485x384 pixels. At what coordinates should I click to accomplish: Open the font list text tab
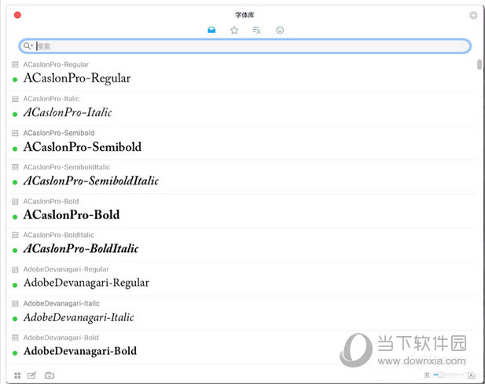256,31
